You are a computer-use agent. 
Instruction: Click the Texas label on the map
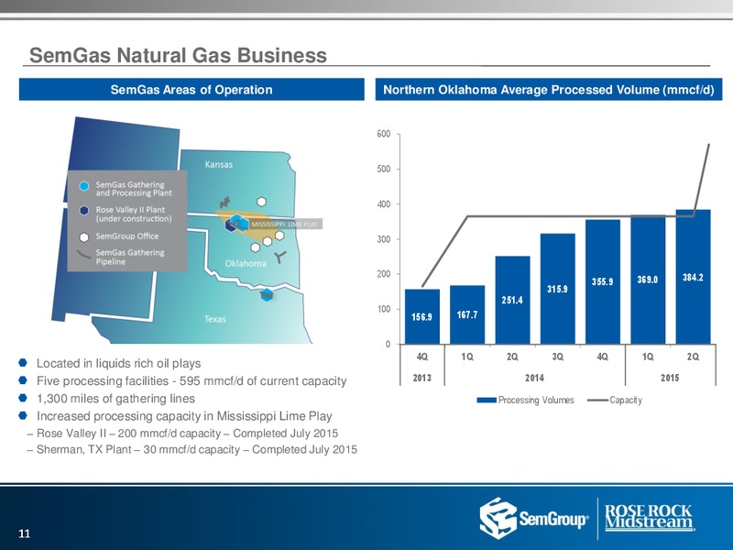pyautogui.click(x=215, y=319)
